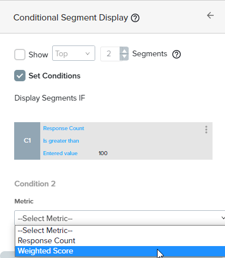This screenshot has height=258, width=225.
Task: Open the C1 condition three-dot menu
Action: 206,130
